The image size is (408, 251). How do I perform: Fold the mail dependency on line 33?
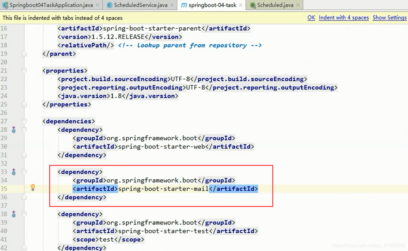24,172
